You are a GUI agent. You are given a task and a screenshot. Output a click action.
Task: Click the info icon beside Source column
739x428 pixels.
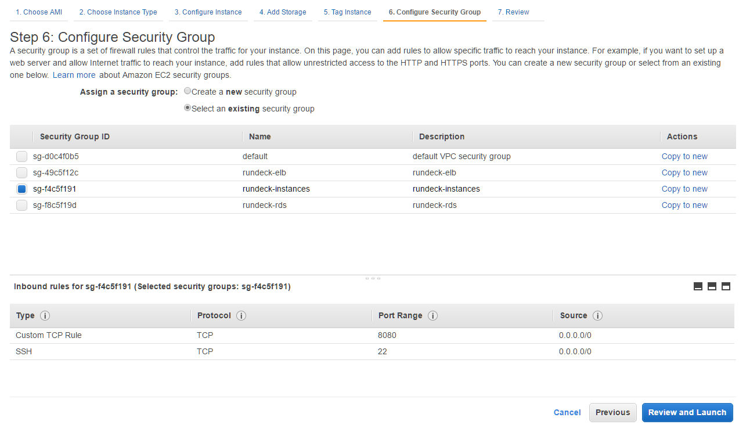tap(597, 316)
